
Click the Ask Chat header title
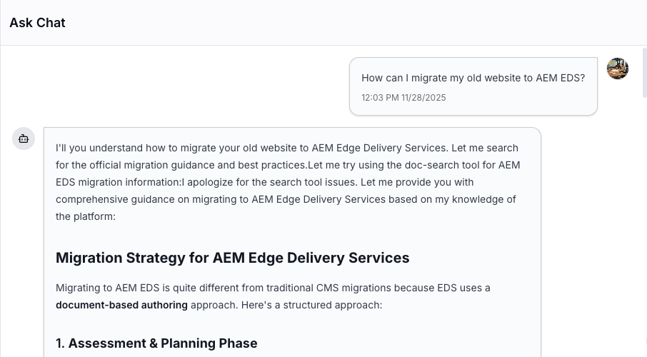(x=37, y=23)
